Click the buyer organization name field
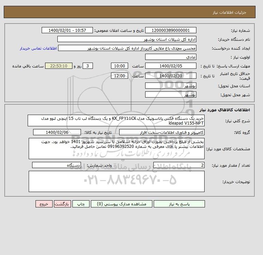This screenshot has height=255, width=263. (x=127, y=39)
